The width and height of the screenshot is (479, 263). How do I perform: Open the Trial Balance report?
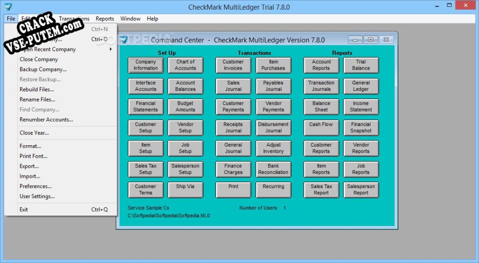tap(361, 65)
